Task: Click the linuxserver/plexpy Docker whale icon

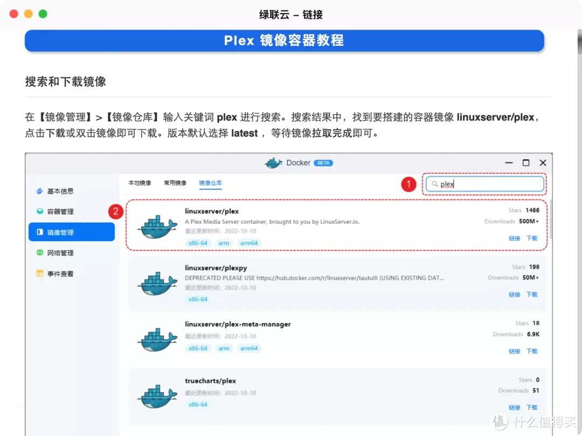Action: point(157,283)
